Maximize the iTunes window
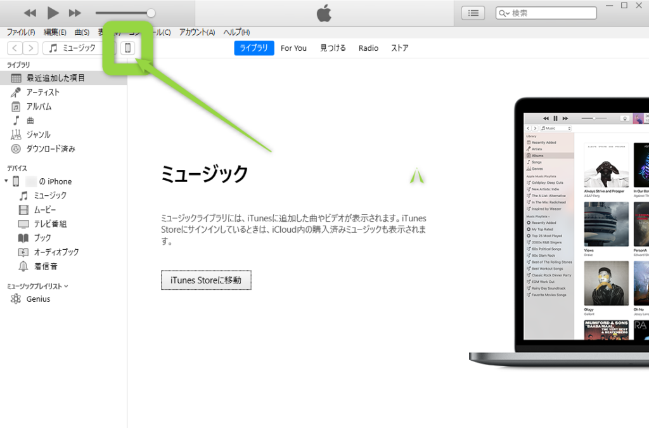The image size is (649, 428). [624, 5]
